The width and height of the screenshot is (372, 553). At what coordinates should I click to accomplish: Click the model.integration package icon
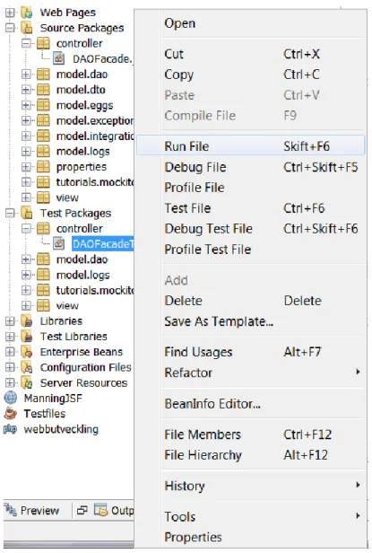point(43,136)
